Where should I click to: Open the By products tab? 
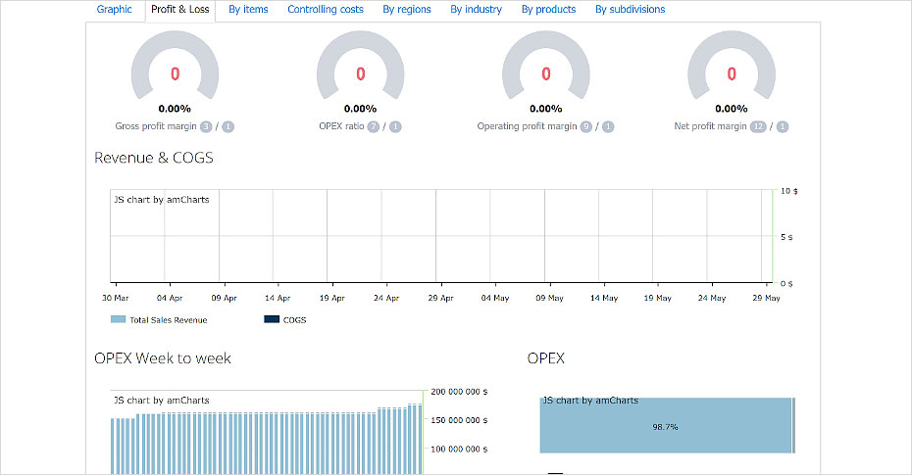point(548,10)
